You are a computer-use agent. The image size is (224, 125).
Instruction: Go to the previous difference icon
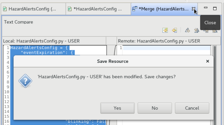(196, 30)
